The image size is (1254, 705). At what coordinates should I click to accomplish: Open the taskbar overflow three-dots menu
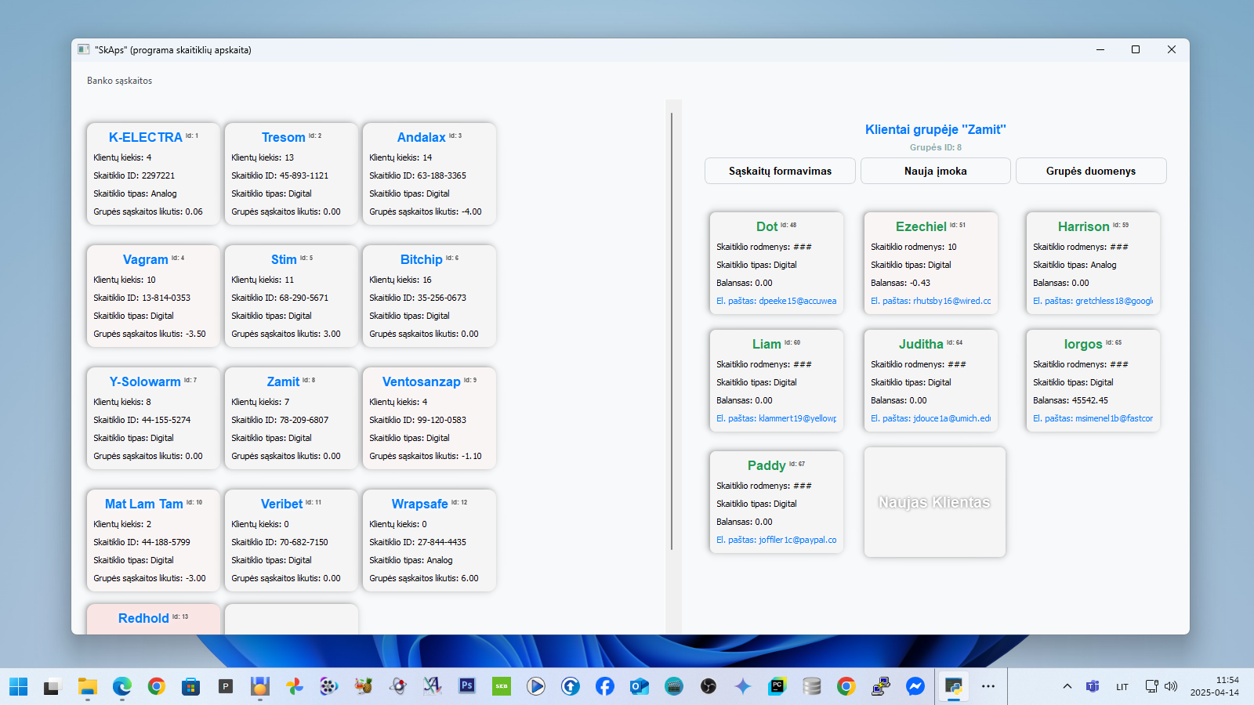pyautogui.click(x=988, y=687)
